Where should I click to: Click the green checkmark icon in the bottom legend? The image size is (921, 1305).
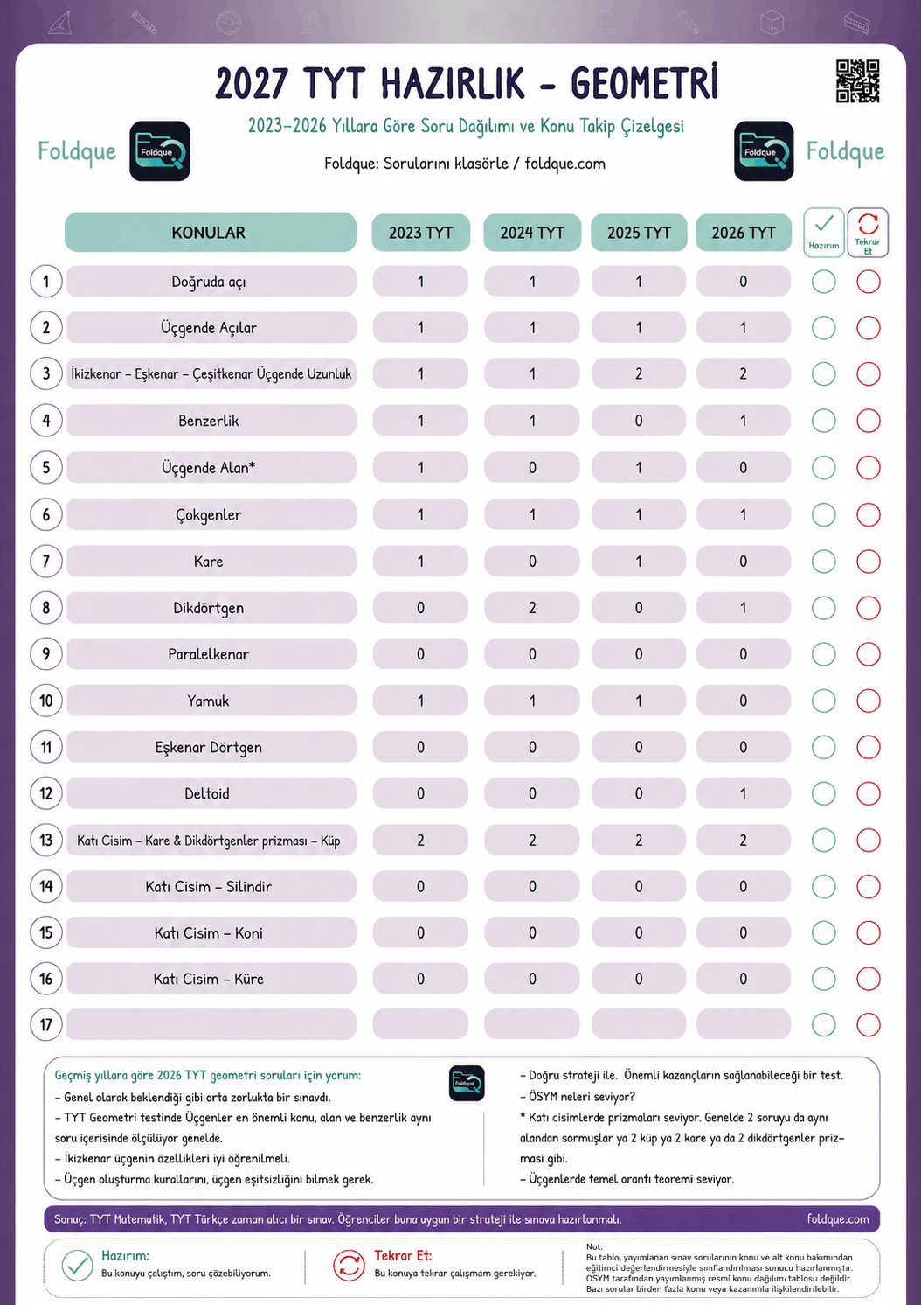pos(78,1265)
